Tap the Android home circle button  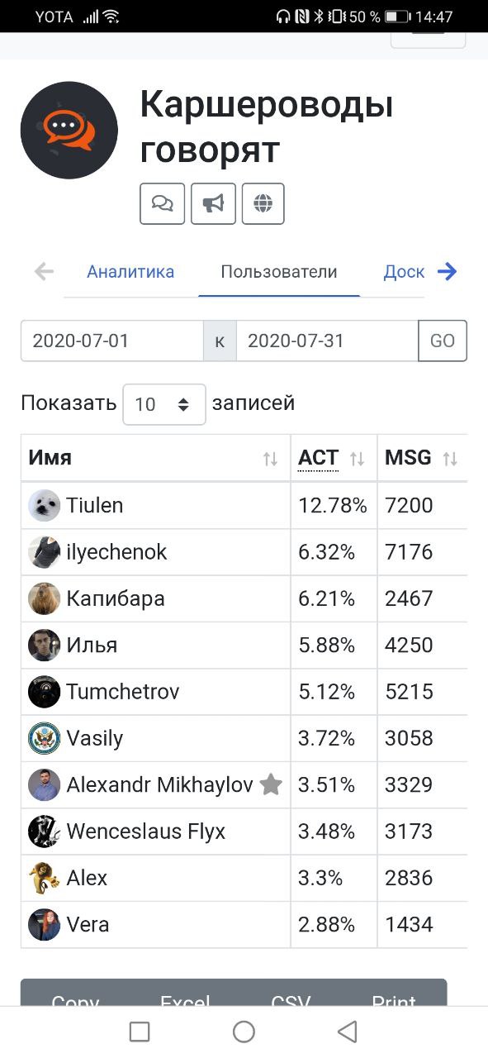coord(244,1031)
